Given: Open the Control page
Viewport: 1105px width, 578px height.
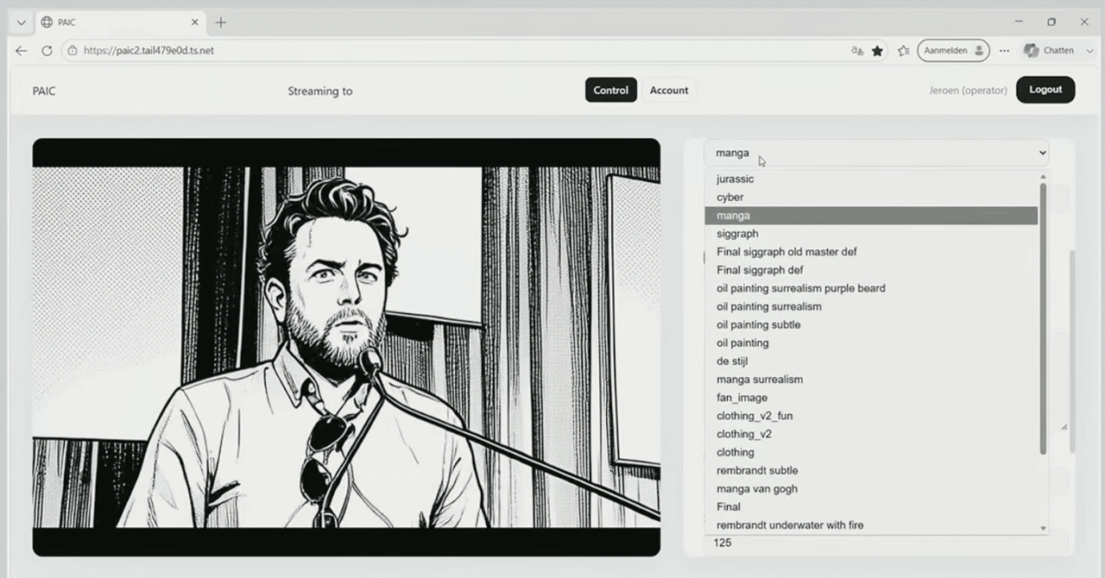Looking at the screenshot, I should coord(611,90).
